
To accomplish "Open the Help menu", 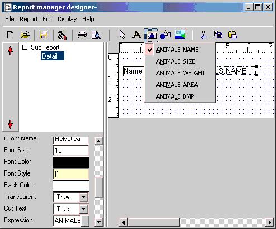I will point(88,19).
